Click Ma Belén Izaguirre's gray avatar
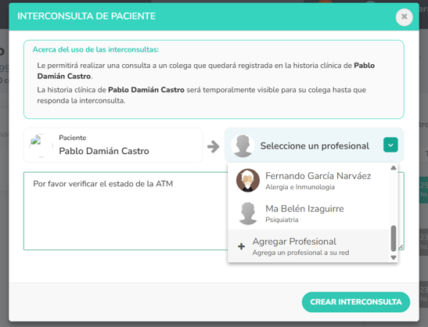Screen dimensions: 428x327 (248, 214)
